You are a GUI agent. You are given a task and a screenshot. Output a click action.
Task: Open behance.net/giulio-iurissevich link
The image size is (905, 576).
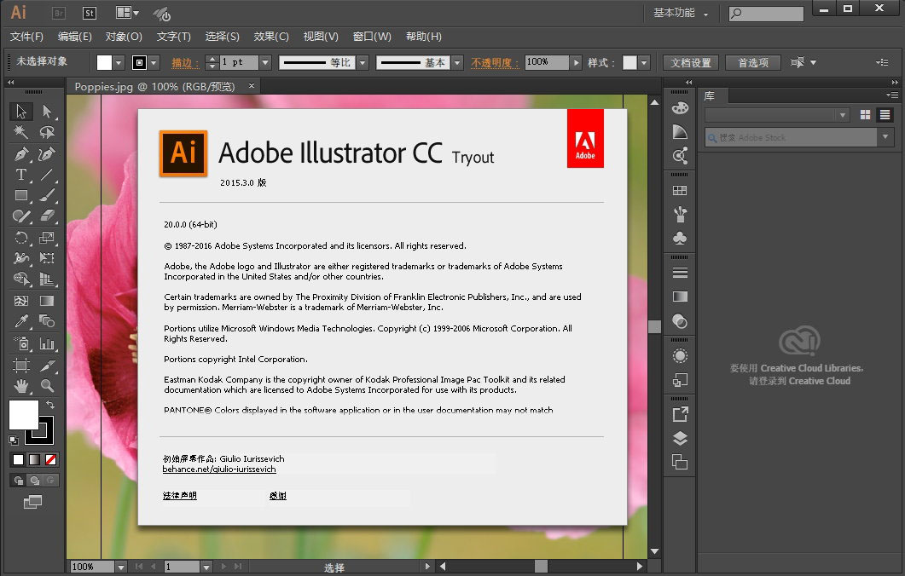[x=219, y=469]
